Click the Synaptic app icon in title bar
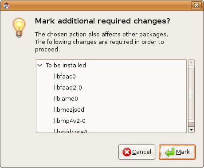 tap(6, 5)
